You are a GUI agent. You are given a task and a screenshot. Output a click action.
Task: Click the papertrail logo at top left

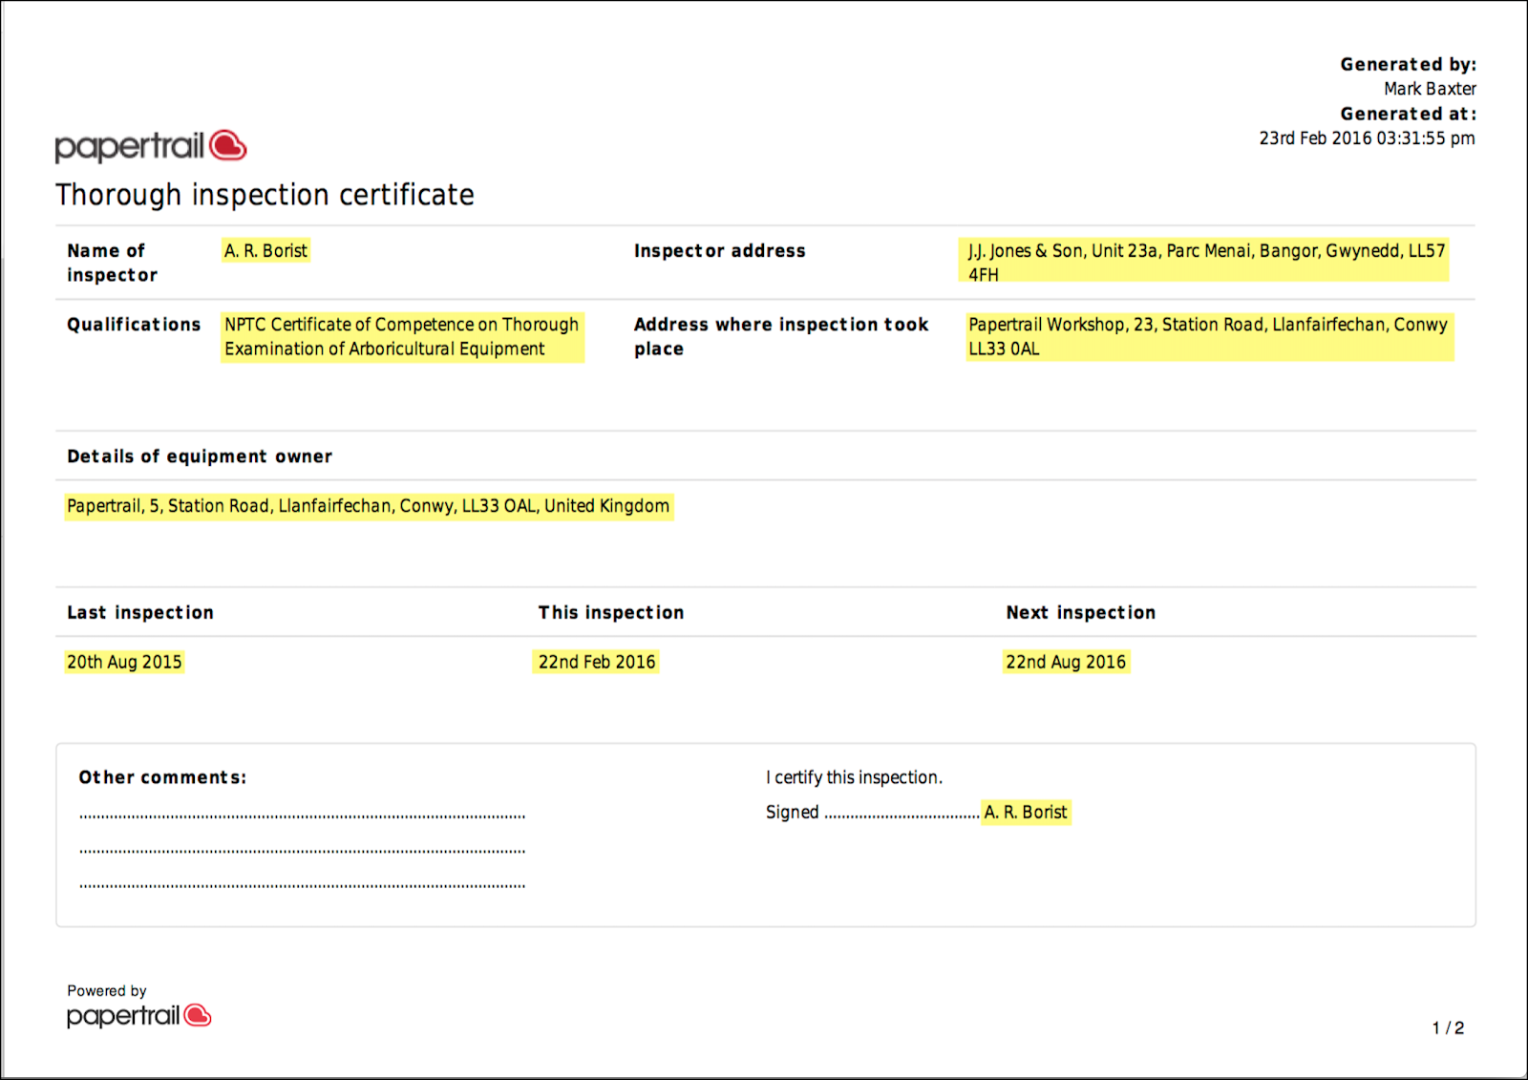pos(151,146)
